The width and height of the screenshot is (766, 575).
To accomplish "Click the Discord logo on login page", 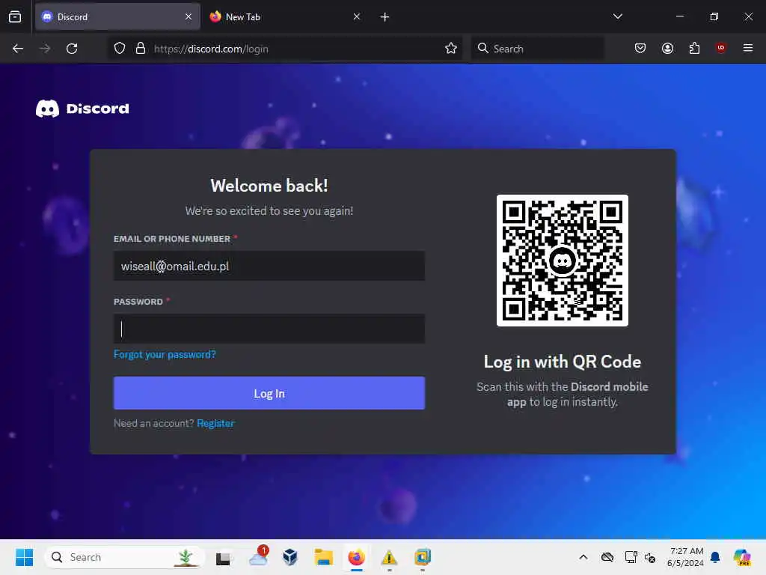I will [x=82, y=109].
